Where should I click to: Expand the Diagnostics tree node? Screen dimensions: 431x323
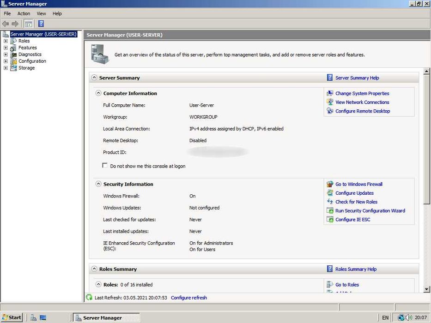click(6, 54)
